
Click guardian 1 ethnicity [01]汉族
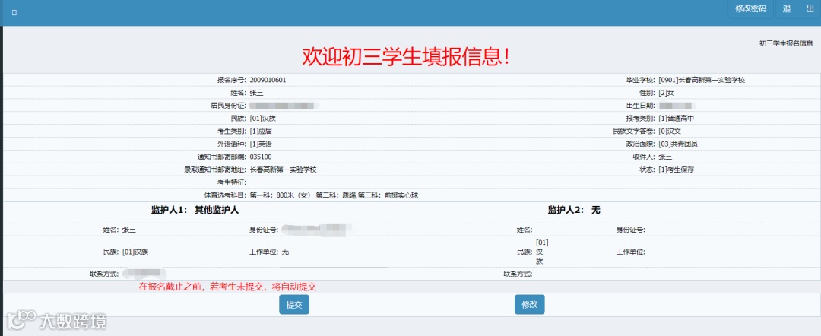pos(135,252)
